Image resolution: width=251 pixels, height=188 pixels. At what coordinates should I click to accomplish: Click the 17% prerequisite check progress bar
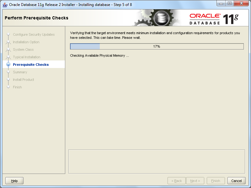click(157, 46)
